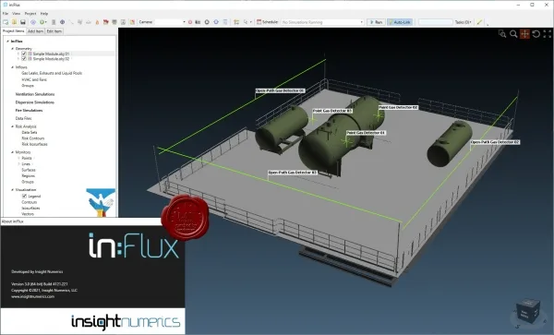
Task: Click the yellow hierarchy icon after the blue ring
Action: [236, 22]
